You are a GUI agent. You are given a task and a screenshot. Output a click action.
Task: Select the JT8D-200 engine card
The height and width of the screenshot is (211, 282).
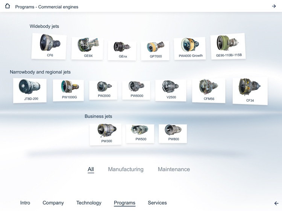click(x=30, y=90)
